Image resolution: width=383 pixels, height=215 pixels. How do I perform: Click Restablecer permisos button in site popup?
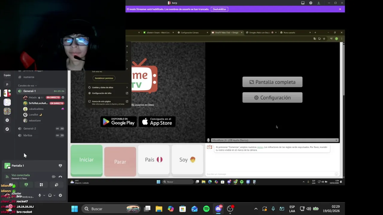104,78
